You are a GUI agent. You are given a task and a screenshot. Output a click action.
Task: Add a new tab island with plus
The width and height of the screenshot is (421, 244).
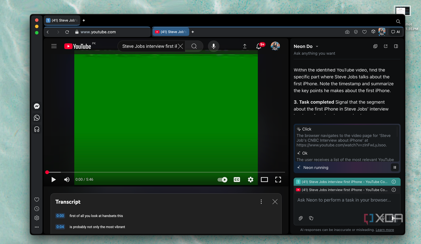click(84, 20)
